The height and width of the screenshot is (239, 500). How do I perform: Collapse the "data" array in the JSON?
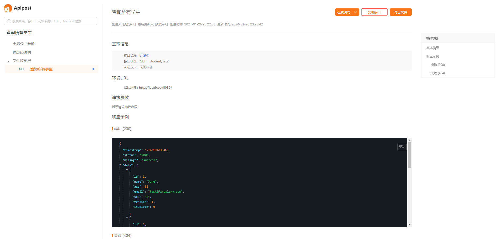[x=120, y=165]
